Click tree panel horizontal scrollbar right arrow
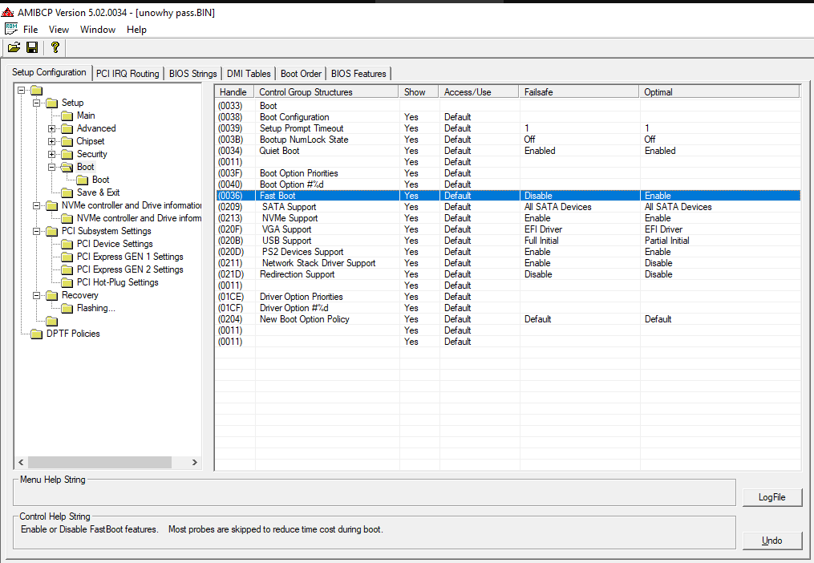The image size is (814, 563). [x=194, y=463]
